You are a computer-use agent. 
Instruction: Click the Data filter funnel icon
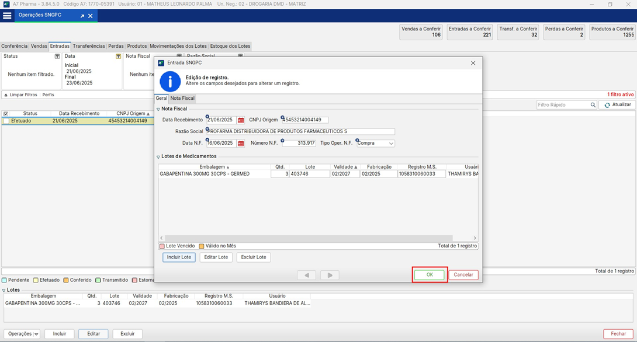(118, 57)
